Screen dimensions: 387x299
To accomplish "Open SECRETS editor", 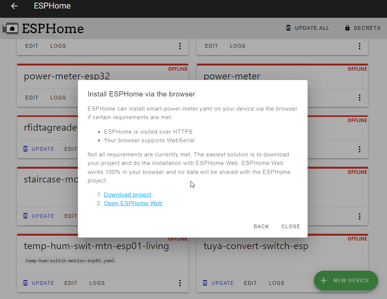I will point(362,28).
